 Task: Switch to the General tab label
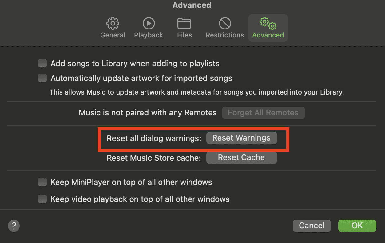pos(113,35)
